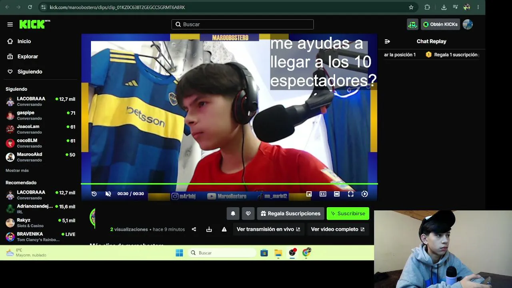Open Ver video completo link

point(338,229)
